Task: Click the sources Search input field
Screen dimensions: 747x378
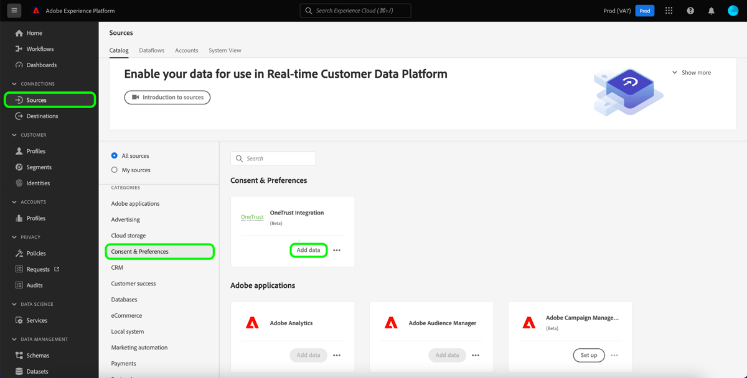Action: click(273, 159)
